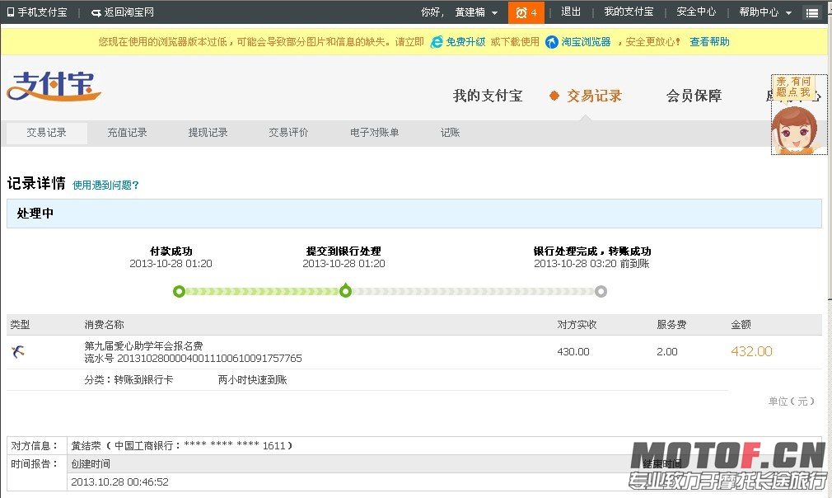Viewport: 832px width, 498px height.
Task: Click the 淘宝浏览器 download link
Action: click(586, 42)
